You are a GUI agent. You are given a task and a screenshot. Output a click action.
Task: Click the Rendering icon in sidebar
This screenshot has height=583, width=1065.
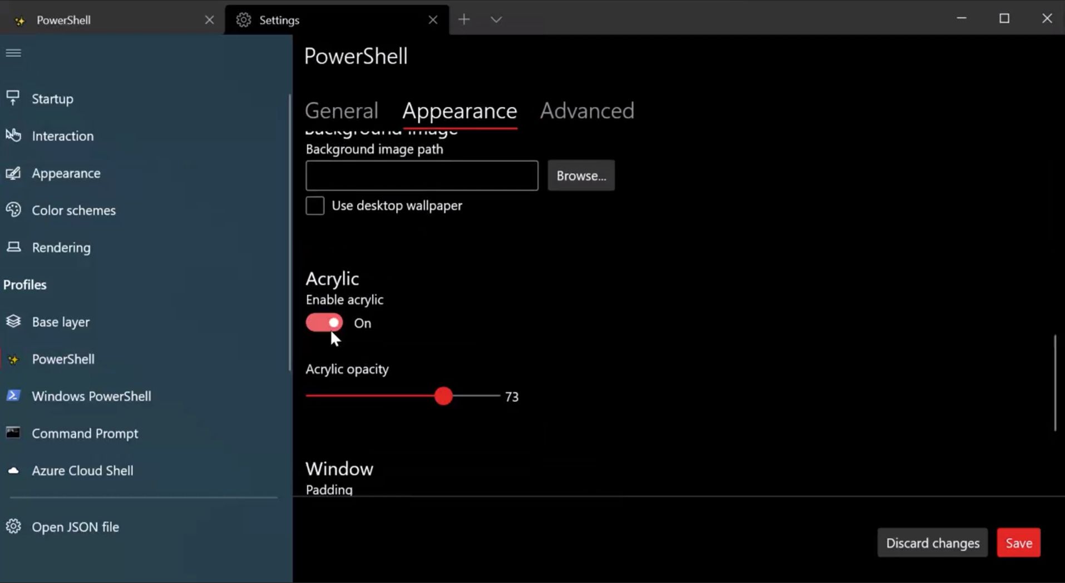point(13,247)
